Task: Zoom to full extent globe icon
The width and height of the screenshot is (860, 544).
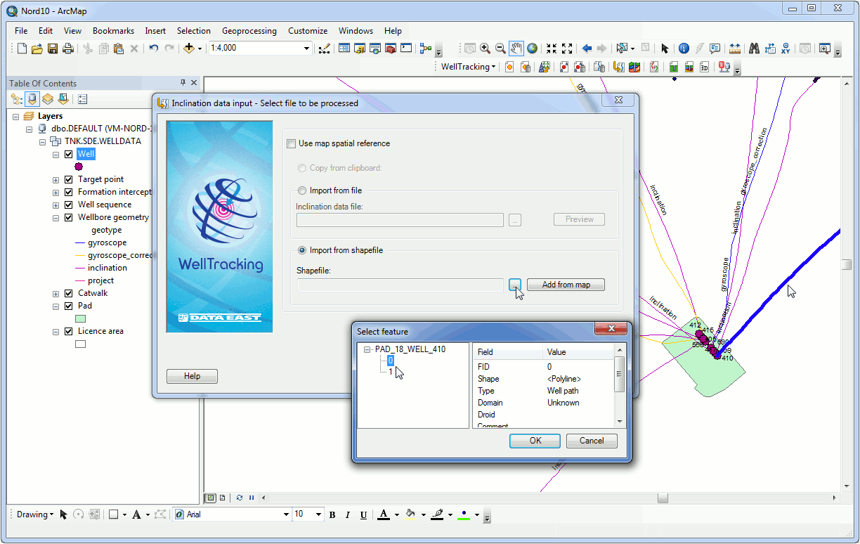Action: (532, 48)
